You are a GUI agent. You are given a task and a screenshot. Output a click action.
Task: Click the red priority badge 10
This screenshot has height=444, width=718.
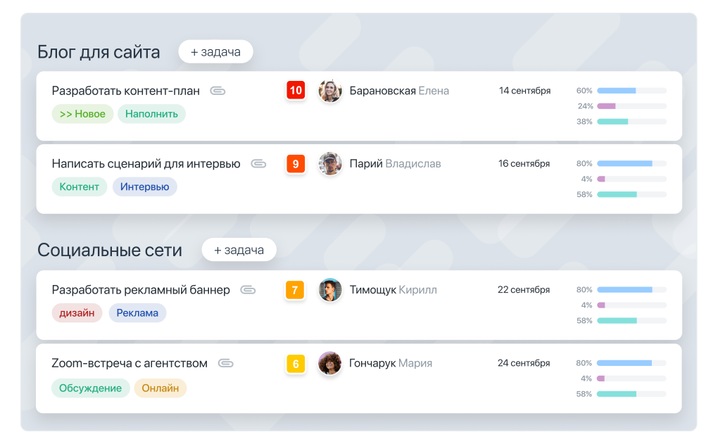point(296,91)
